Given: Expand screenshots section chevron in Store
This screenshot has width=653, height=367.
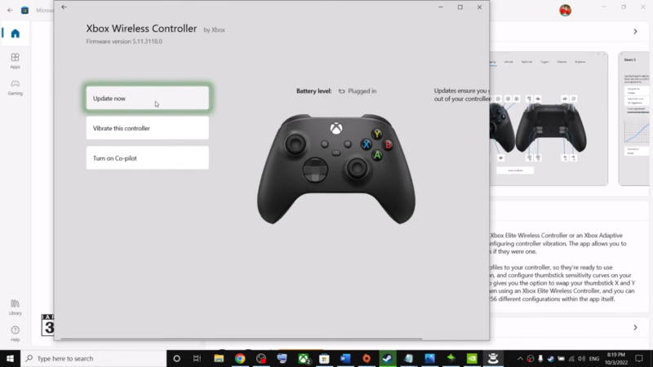Looking at the screenshot, I should coord(635,31).
